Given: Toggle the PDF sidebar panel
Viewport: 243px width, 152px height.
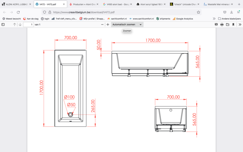Looking at the screenshot, I should click(x=3, y=25).
